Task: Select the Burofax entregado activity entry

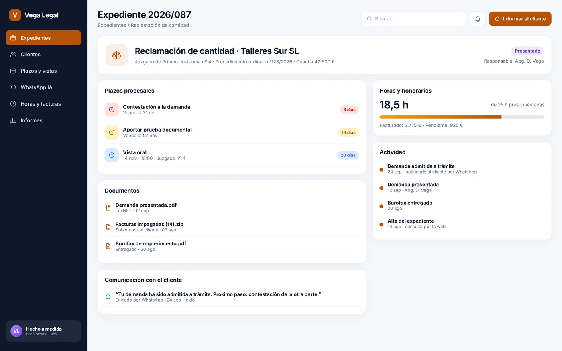Action: (462, 205)
